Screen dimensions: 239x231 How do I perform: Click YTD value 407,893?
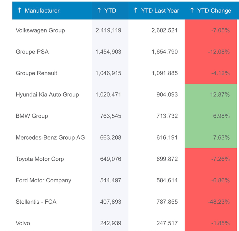tap(111, 202)
